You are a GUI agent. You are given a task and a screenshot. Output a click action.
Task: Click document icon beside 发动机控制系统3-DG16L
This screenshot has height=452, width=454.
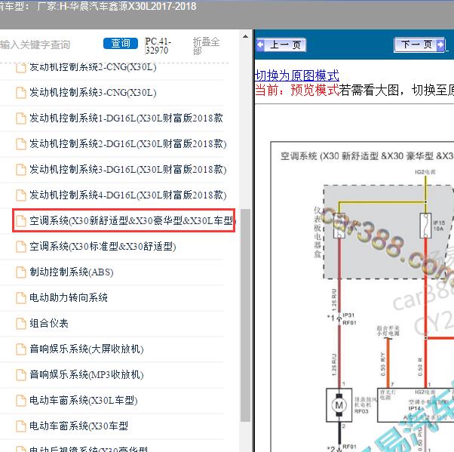[x=21, y=170]
